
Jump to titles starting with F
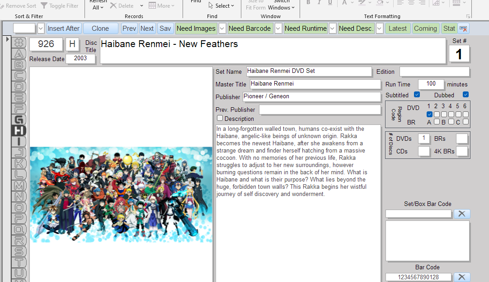[x=19, y=108]
